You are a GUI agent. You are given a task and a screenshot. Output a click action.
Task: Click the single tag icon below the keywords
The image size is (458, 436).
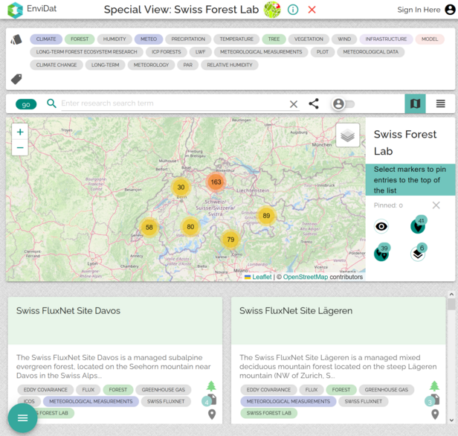click(x=16, y=79)
